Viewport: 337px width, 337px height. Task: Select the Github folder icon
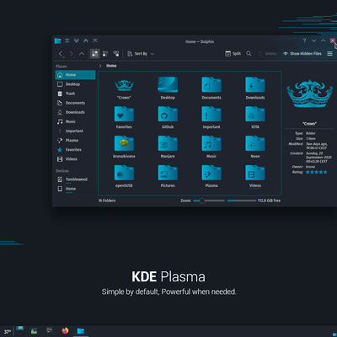(168, 114)
